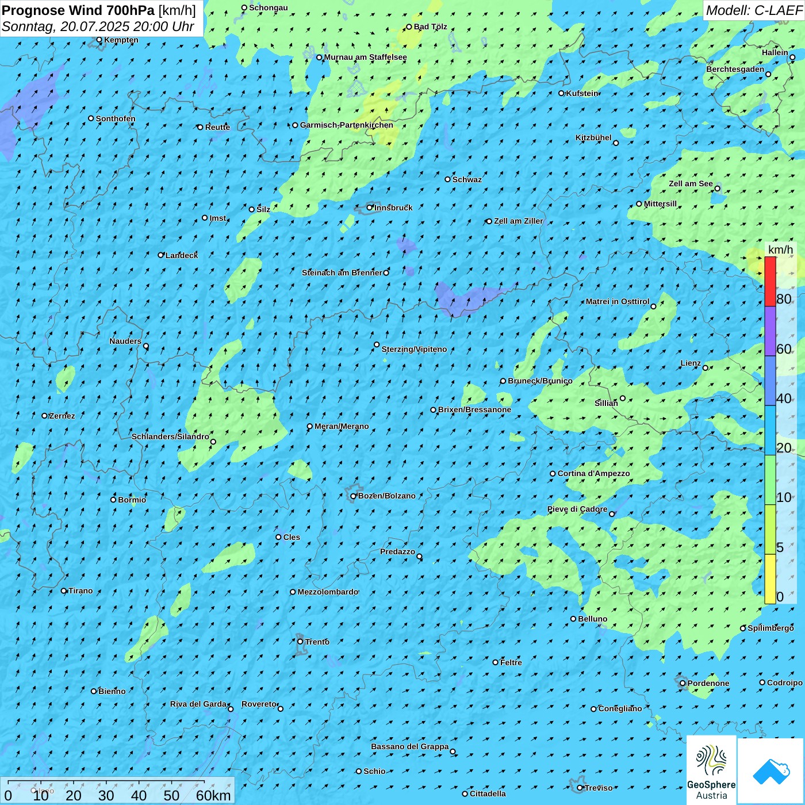
Task: Select the 'Spilimbergo' map label
Action: pos(770,628)
